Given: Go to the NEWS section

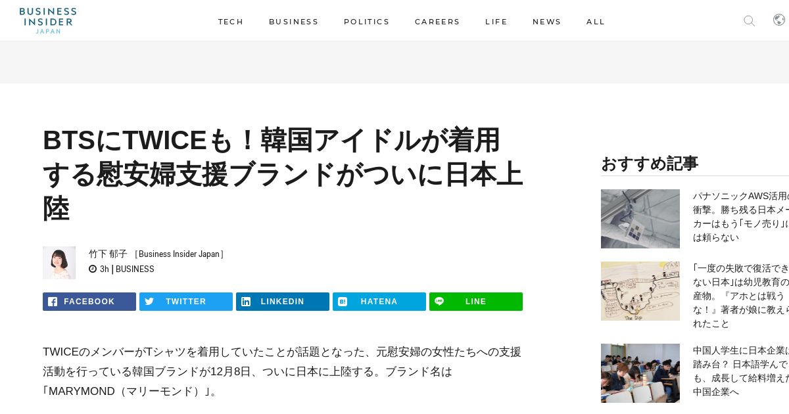Looking at the screenshot, I should pos(547,22).
